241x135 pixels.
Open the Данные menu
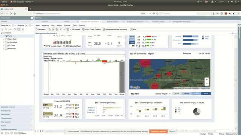pyautogui.click(x=67, y=25)
